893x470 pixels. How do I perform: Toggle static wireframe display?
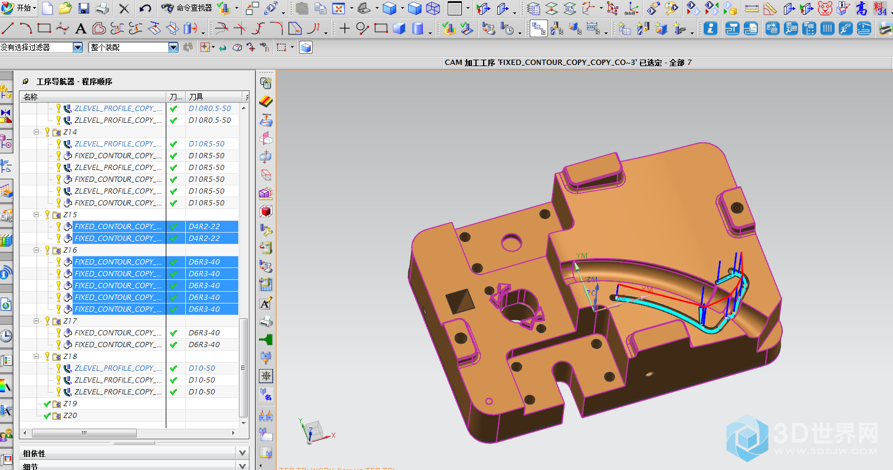click(x=433, y=8)
